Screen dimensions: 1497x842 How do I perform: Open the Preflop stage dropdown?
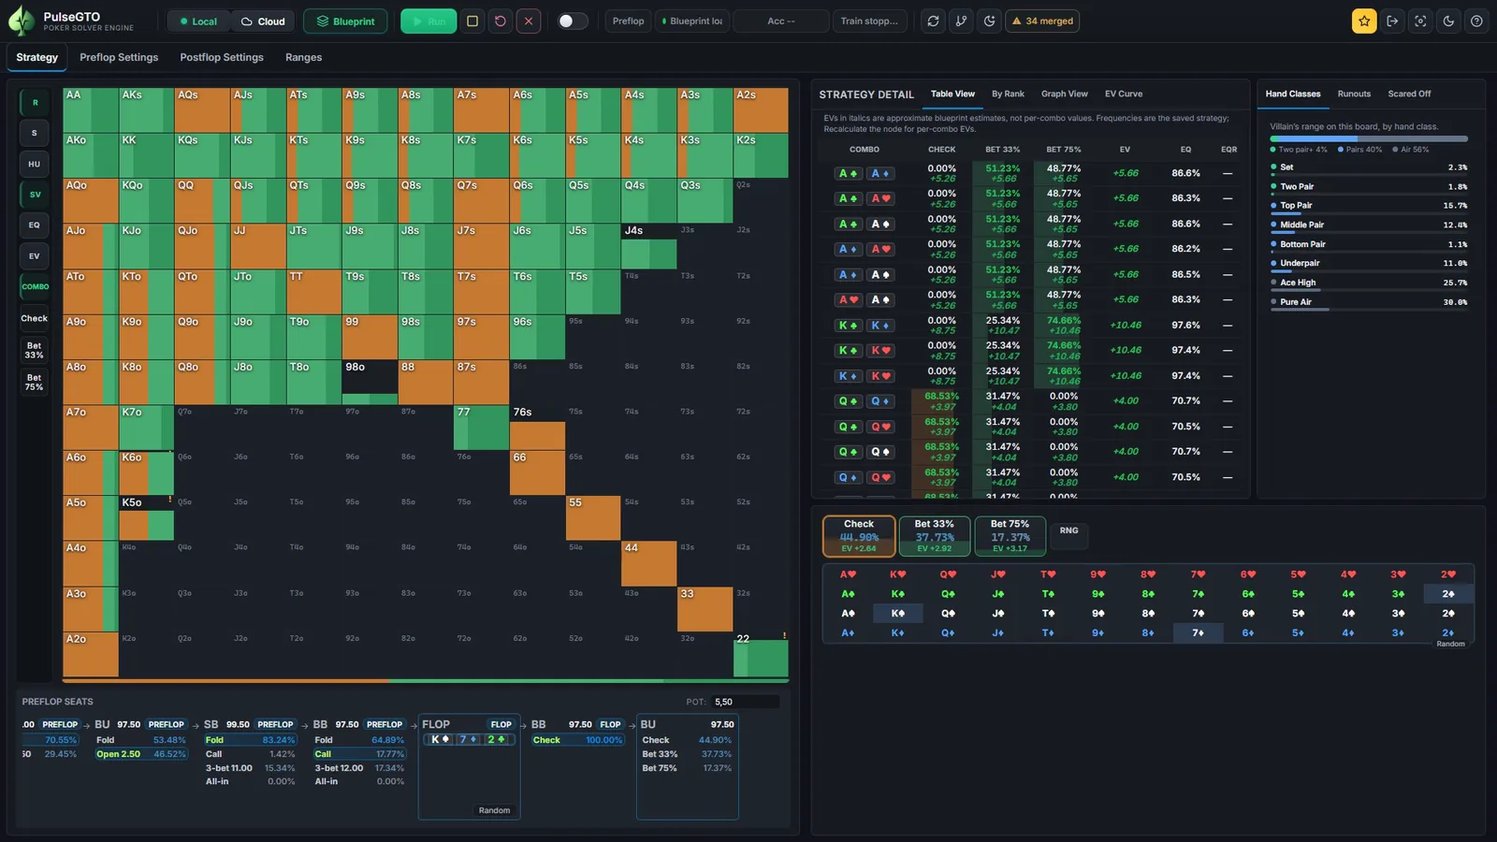(x=629, y=21)
